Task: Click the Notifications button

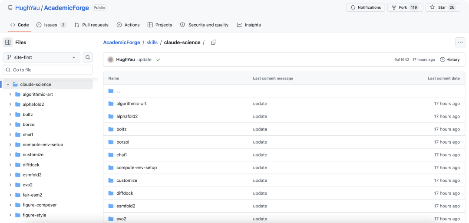Action: point(366,7)
